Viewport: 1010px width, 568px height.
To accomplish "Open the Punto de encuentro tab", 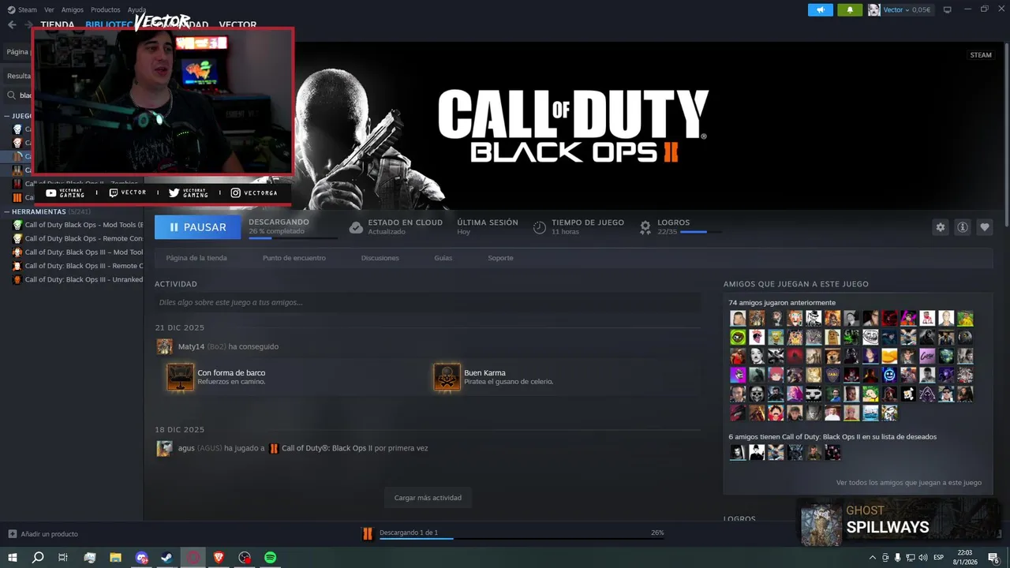I will [294, 258].
